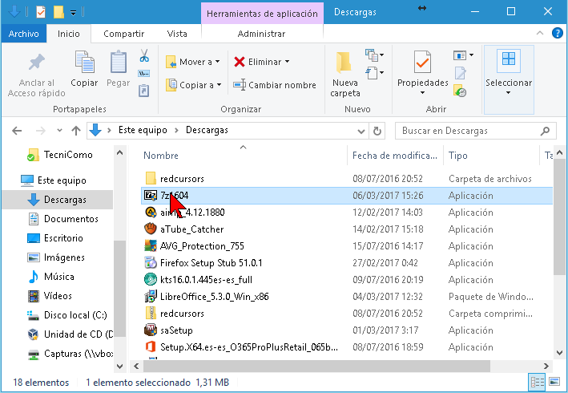Screen dimensions: 568x393
Task: Click the Herramientas de aplicación tab header
Action: click(x=262, y=14)
